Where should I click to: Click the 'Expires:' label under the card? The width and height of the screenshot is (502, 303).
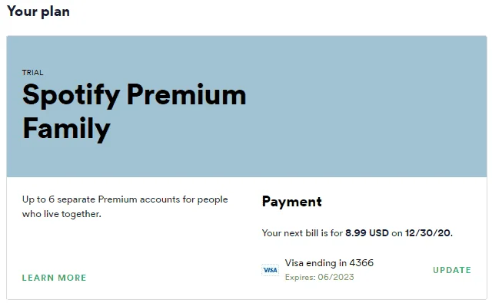(301, 277)
